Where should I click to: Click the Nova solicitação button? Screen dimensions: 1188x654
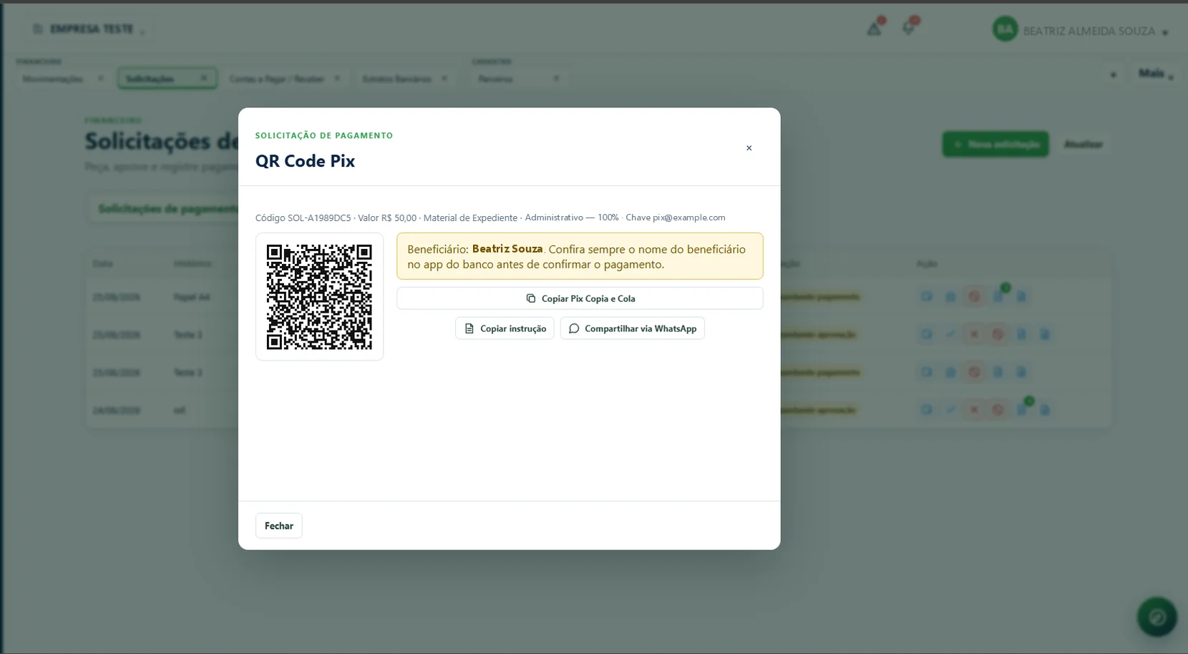coord(995,145)
